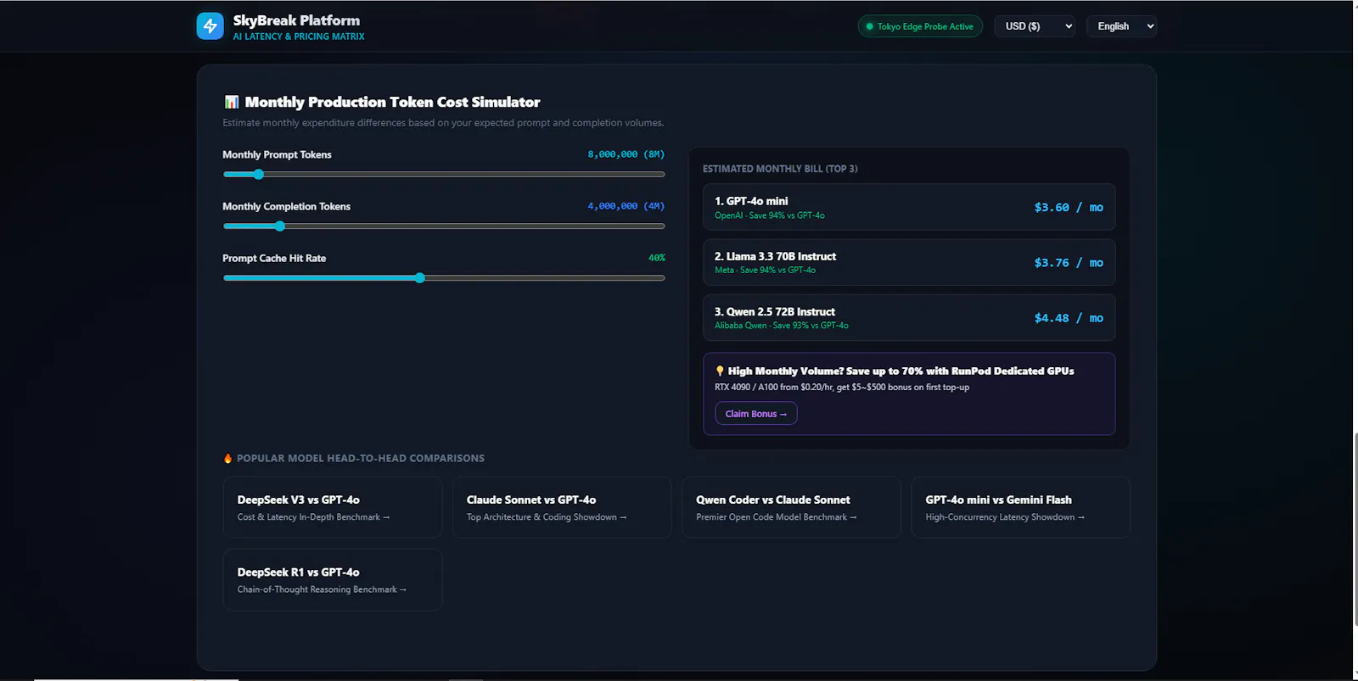Click the 40% cache hit rate value
Viewport: 1358px width, 681px height.
[x=657, y=258]
